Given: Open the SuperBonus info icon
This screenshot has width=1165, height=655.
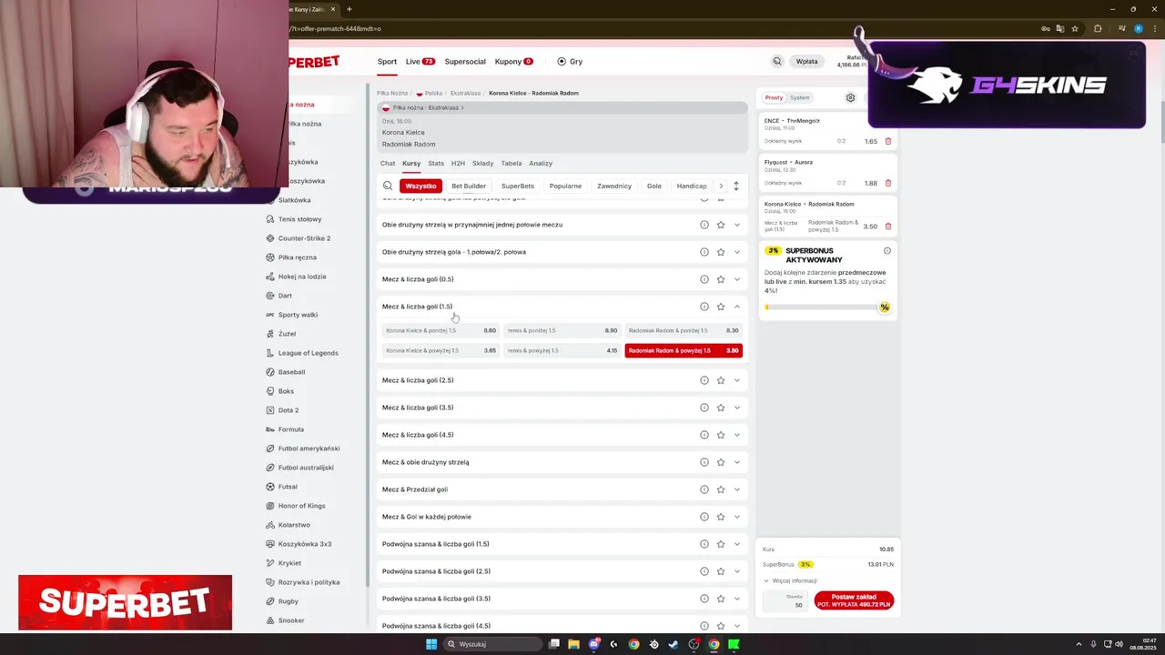Looking at the screenshot, I should 887,251.
